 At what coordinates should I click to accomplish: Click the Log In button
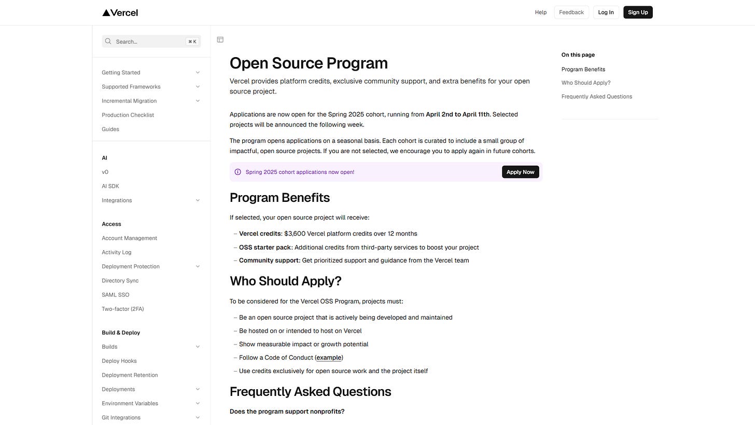click(x=606, y=12)
